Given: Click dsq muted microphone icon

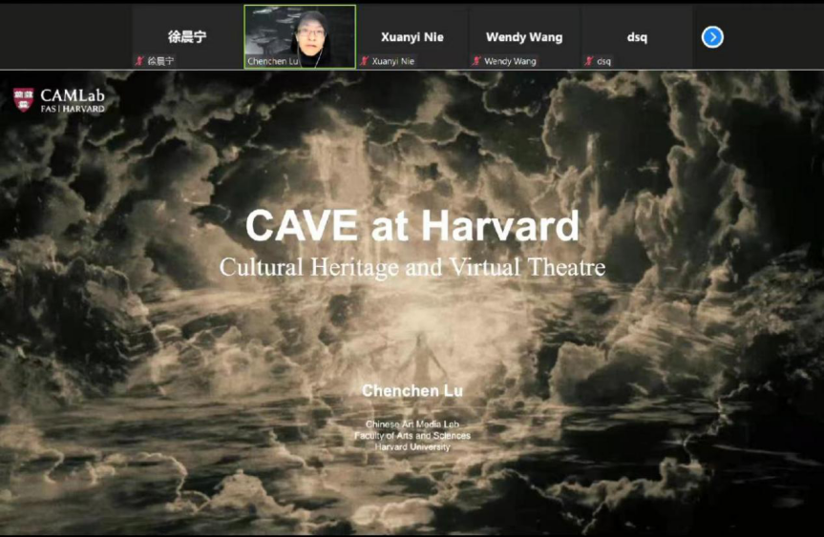Looking at the screenshot, I should (588, 61).
